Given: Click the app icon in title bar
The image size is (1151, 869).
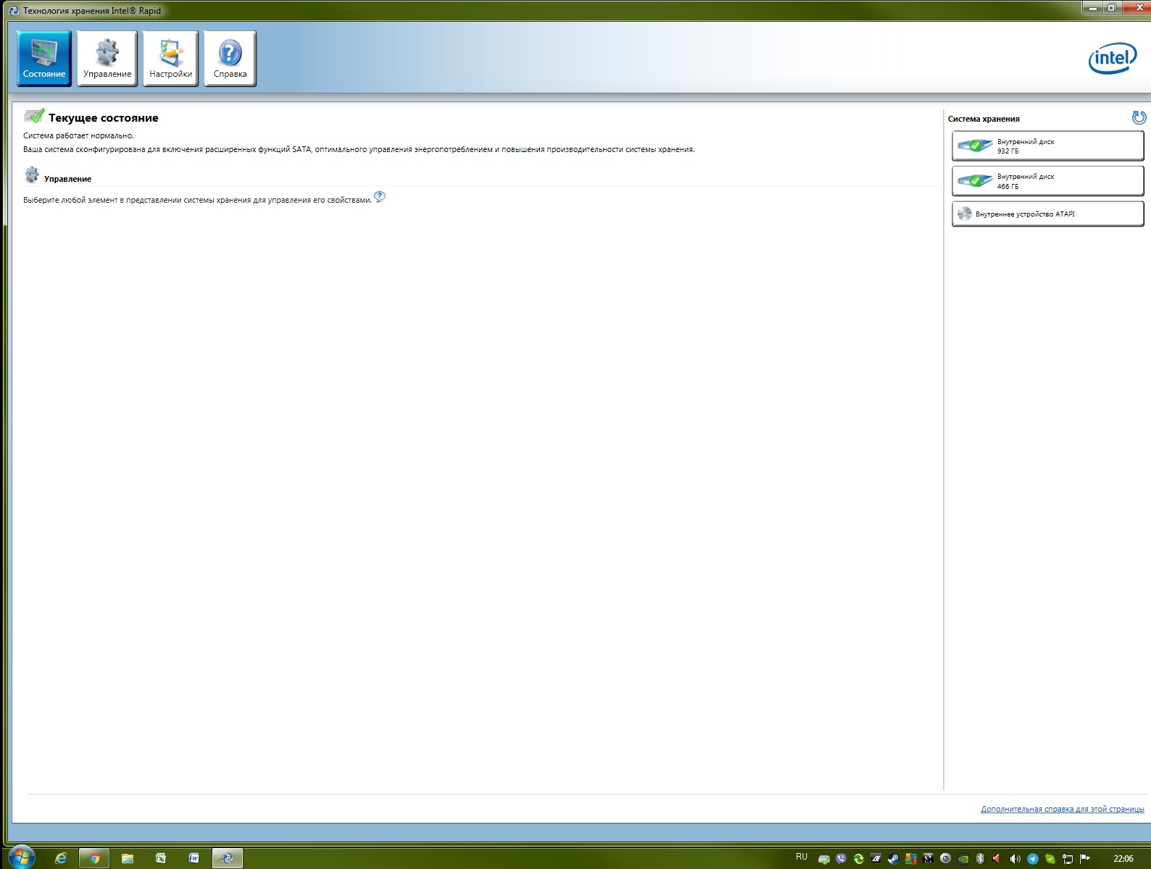Looking at the screenshot, I should (x=13, y=10).
